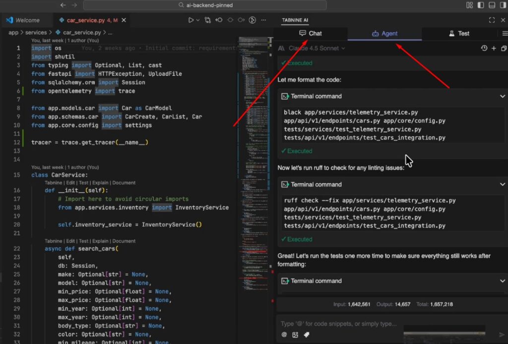
Task: Select the Tabnine Agent tab
Action: pyautogui.click(x=384, y=33)
